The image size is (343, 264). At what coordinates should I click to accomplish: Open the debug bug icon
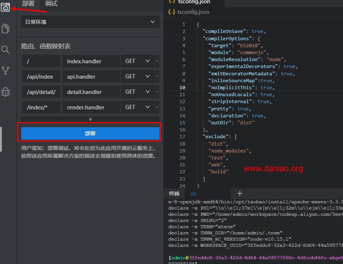click(5, 91)
